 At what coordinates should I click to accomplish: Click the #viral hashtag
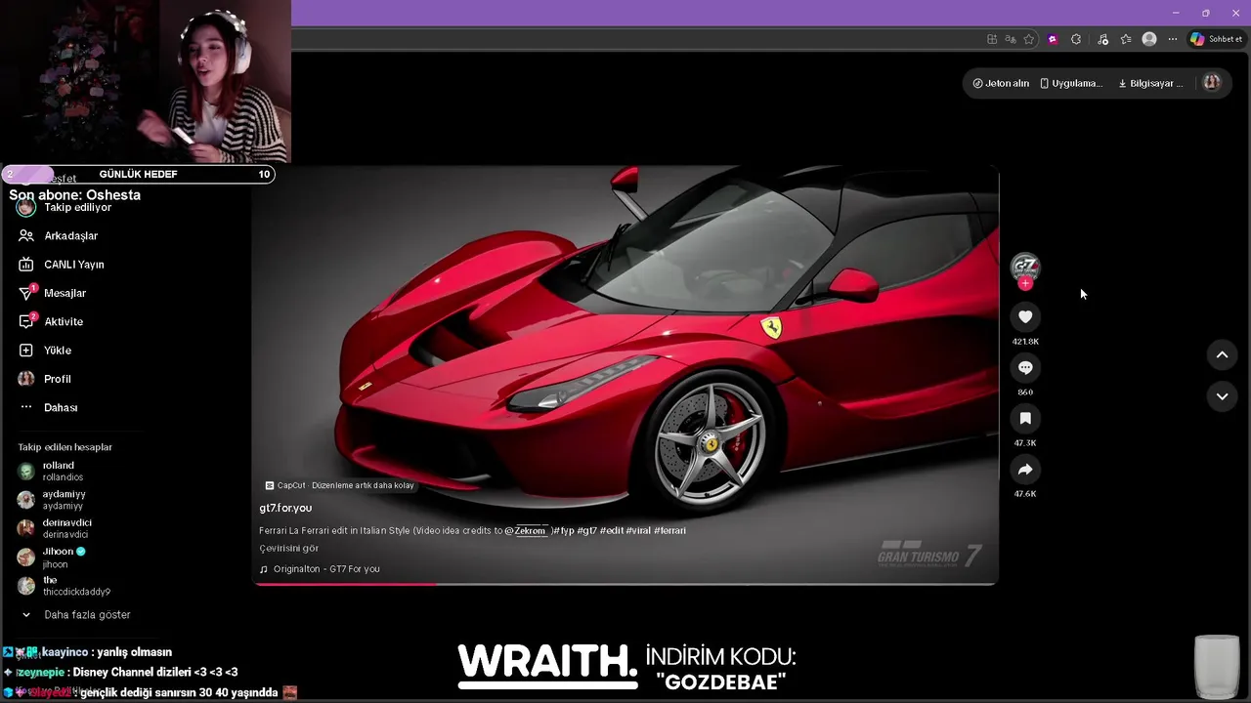pyautogui.click(x=637, y=530)
